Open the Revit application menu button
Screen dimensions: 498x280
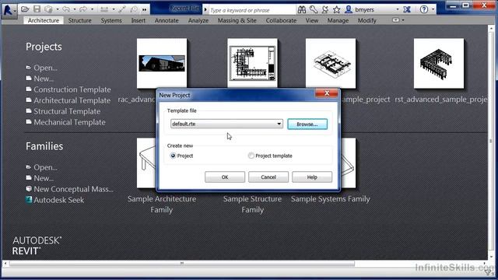pos(9,11)
